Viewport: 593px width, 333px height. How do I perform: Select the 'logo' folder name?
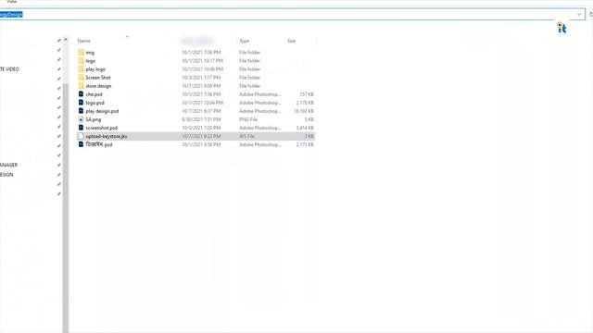click(x=91, y=61)
